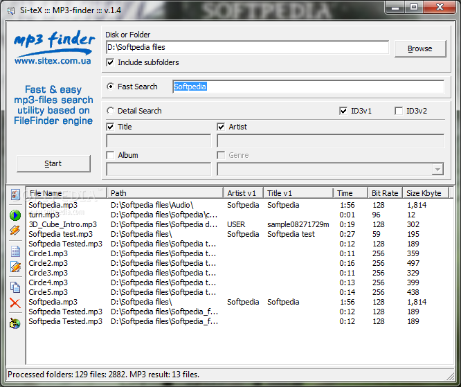This screenshot has height=387, width=461.
Task: Click the select-all checklist icon
Action: coord(15,195)
